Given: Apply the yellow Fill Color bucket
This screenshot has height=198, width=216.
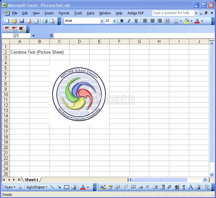Looking at the screenshot, I should pos(186,21).
